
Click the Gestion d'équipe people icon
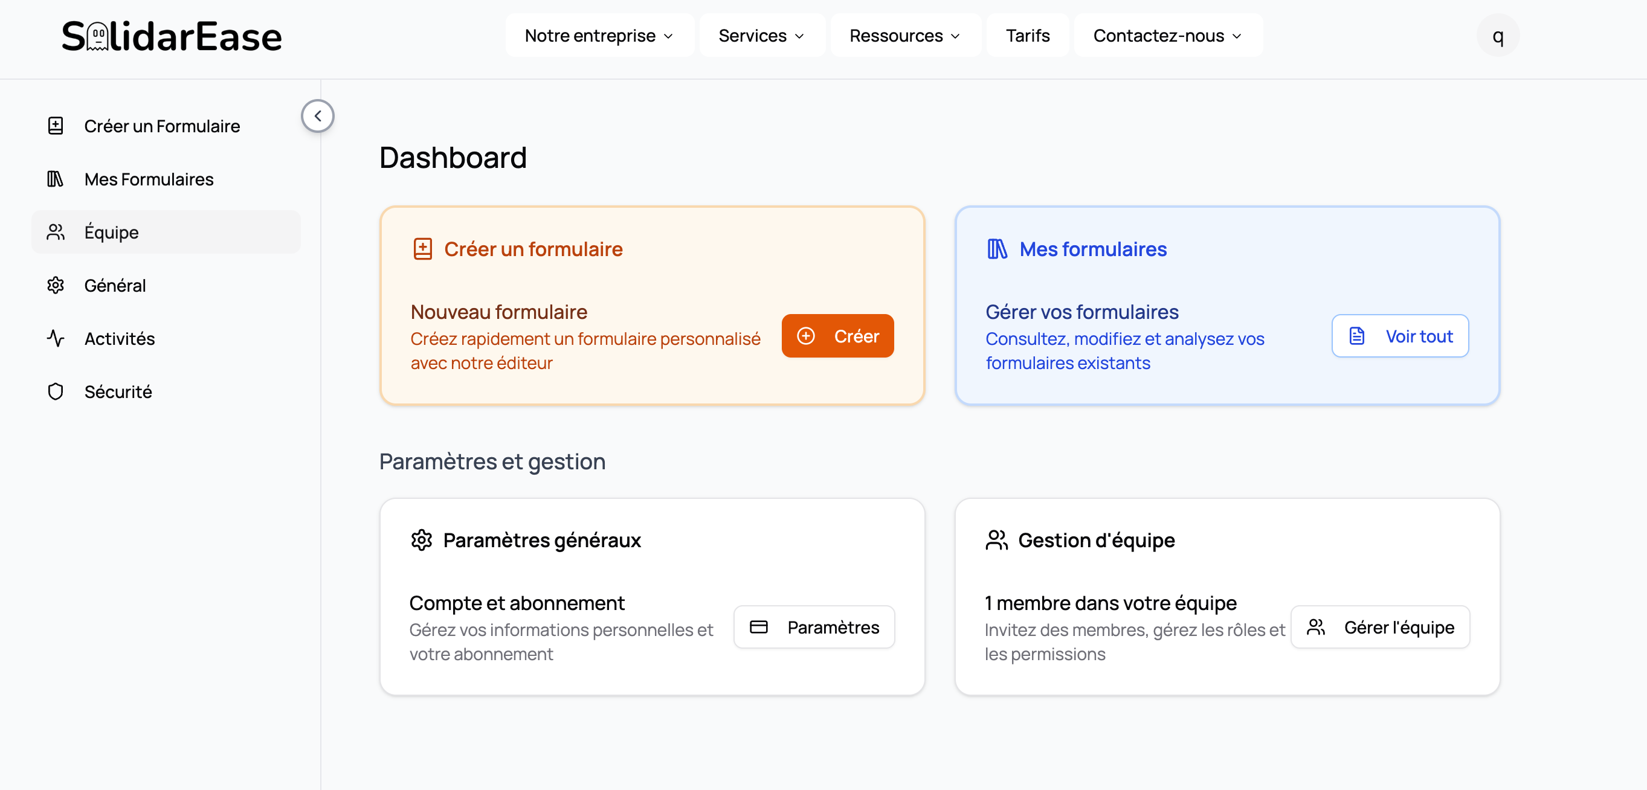[996, 539]
